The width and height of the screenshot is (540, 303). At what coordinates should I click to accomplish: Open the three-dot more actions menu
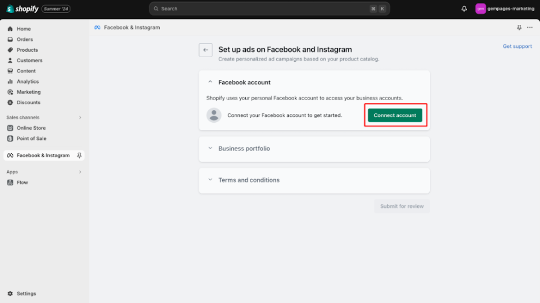pyautogui.click(x=530, y=27)
